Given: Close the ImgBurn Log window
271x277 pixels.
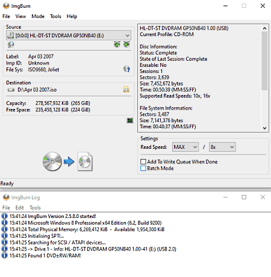Looking at the screenshot, I should pos(263,198).
